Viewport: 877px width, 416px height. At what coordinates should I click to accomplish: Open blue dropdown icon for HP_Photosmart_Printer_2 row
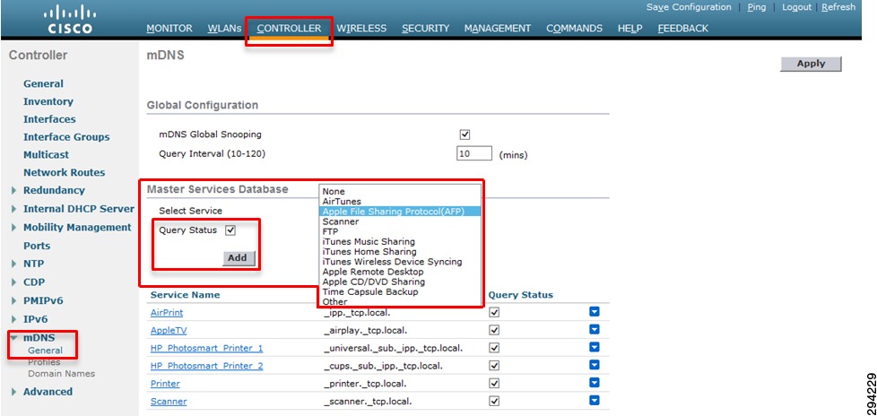point(594,366)
